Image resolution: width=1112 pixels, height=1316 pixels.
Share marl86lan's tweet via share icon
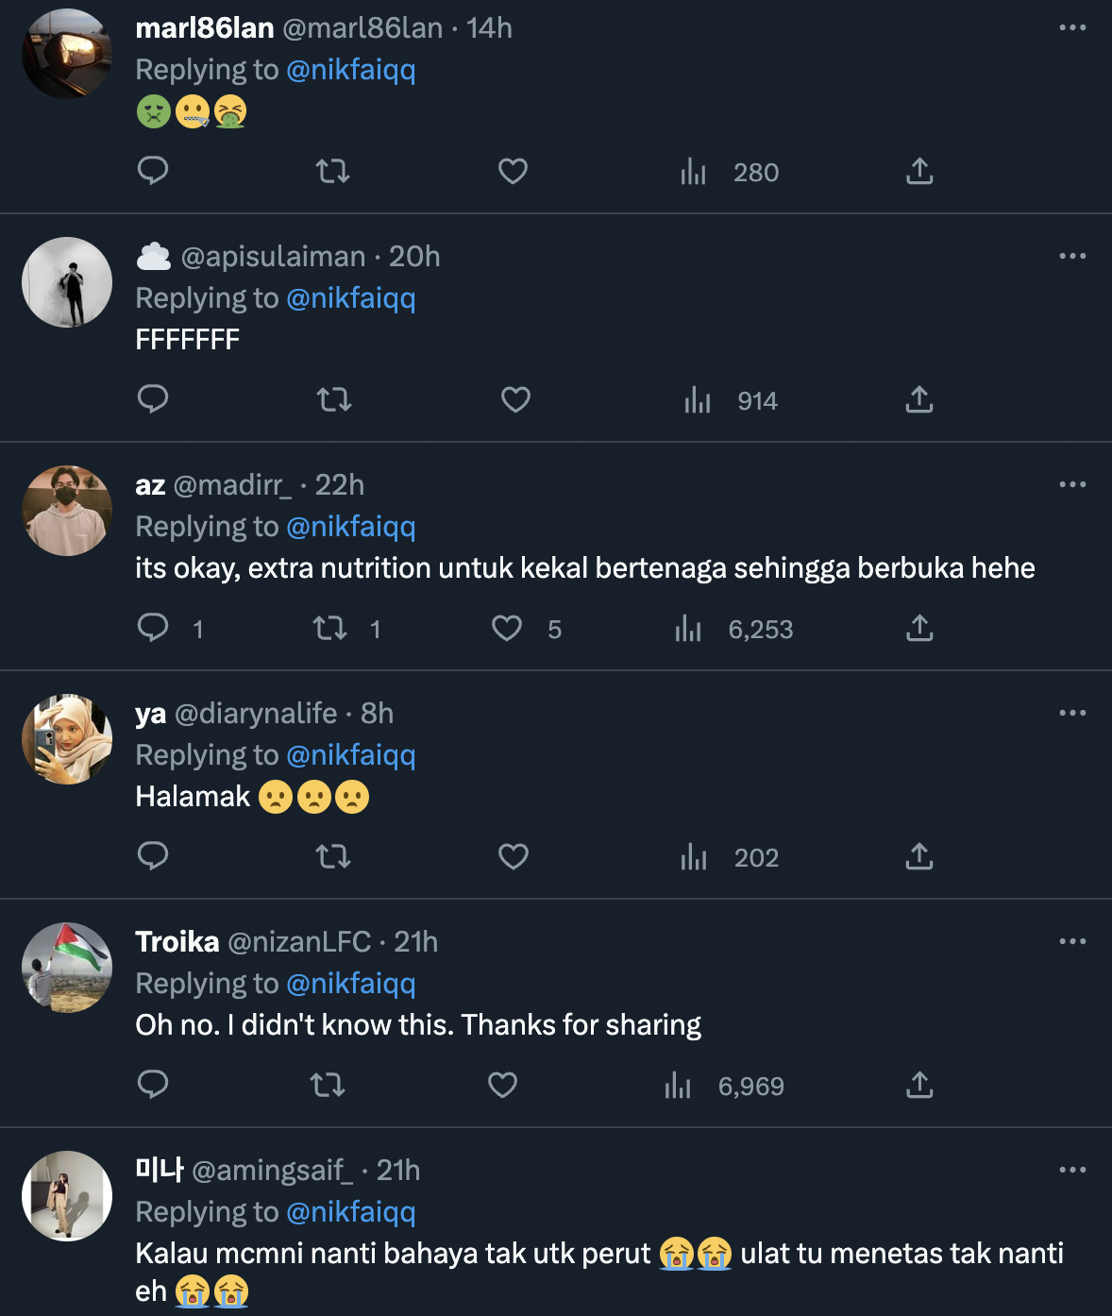(918, 171)
